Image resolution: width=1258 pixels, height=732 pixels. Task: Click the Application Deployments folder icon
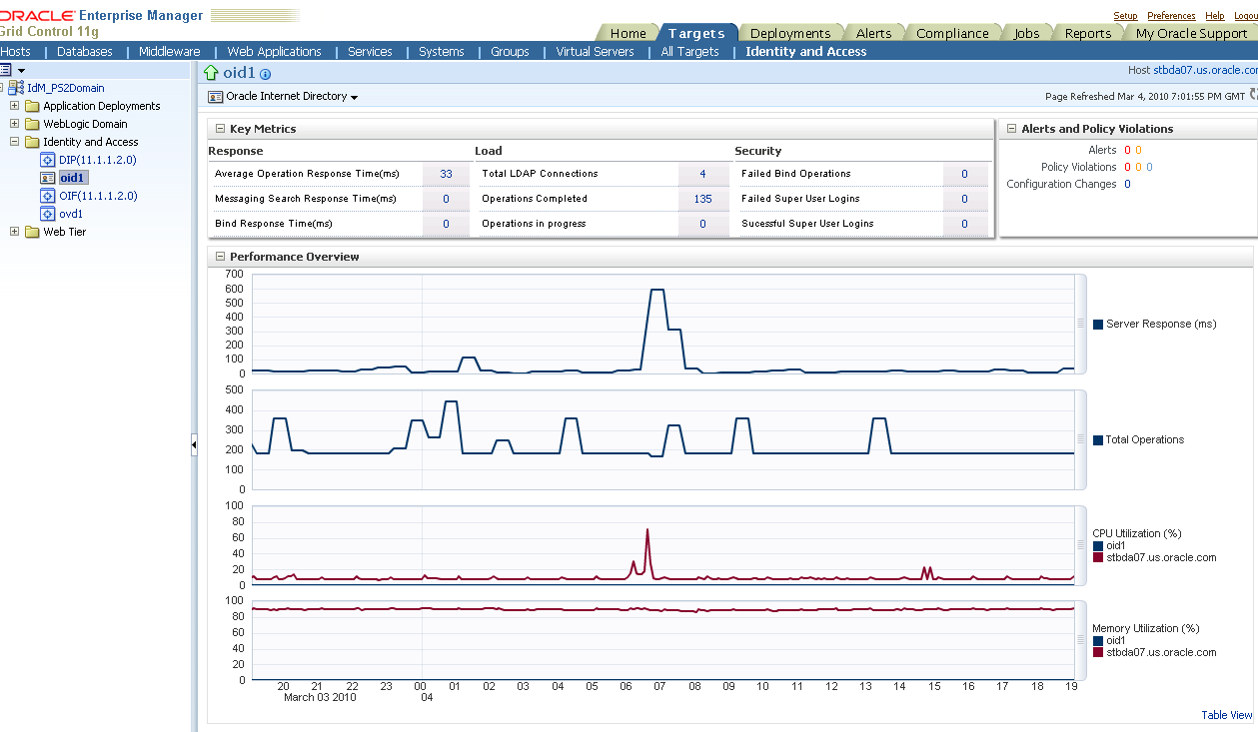click(32, 106)
